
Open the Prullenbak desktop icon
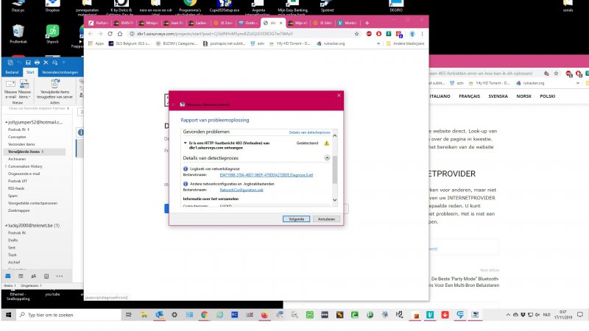tap(18, 33)
